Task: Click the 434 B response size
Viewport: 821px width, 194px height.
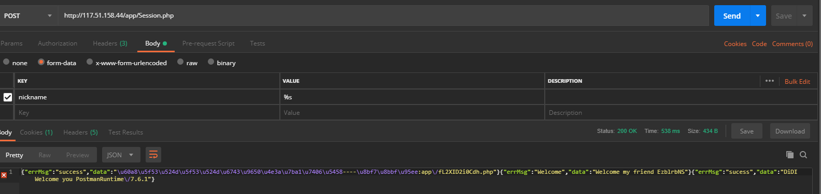Action: click(710, 131)
